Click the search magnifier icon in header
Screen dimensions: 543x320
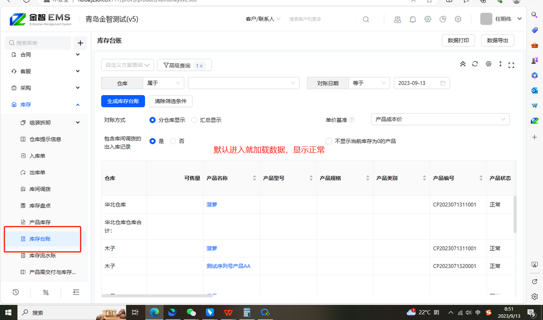coord(366,19)
